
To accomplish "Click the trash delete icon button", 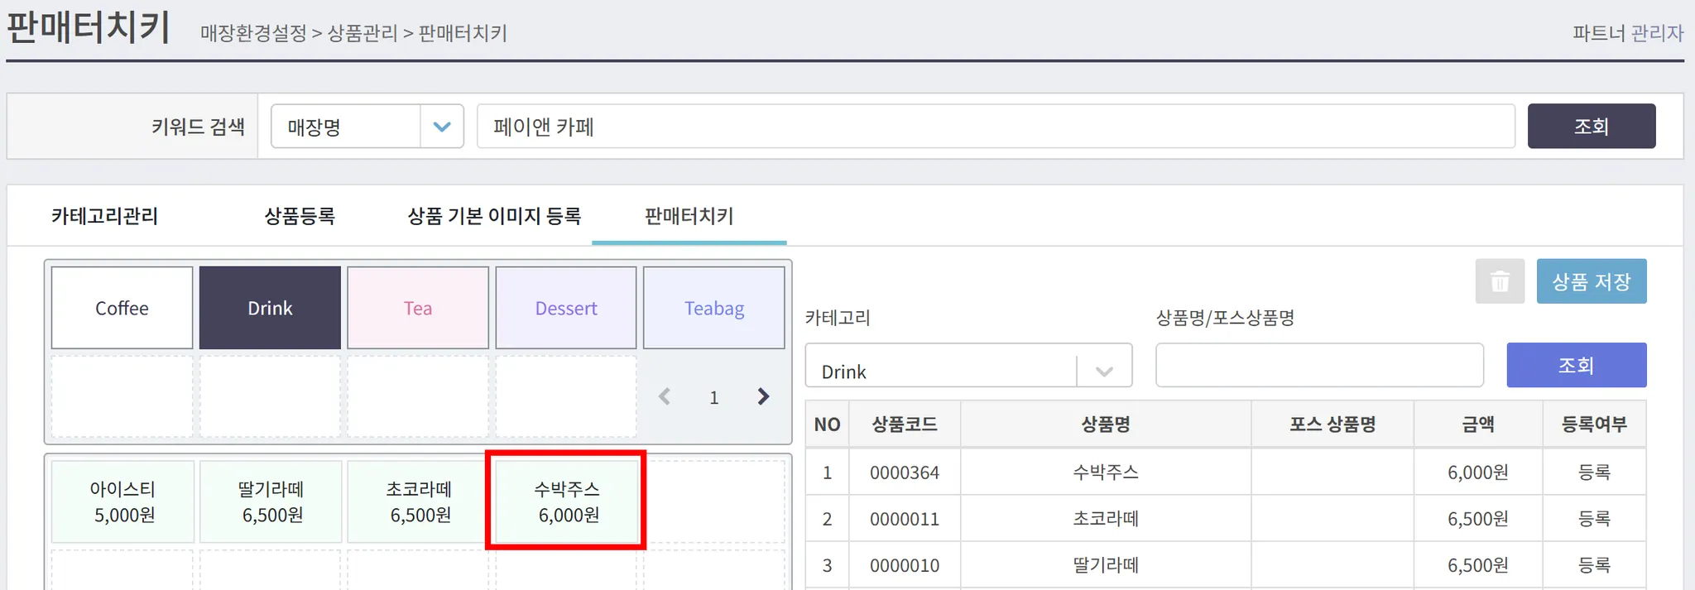I will click(1500, 281).
